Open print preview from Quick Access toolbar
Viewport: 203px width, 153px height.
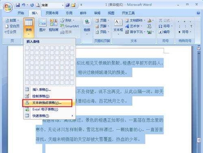pos(38,5)
